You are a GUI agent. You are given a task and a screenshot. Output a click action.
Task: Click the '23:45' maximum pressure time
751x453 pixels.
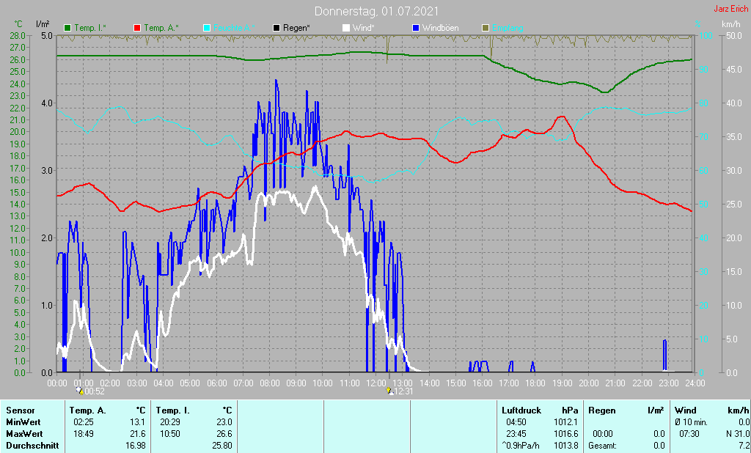(x=516, y=434)
